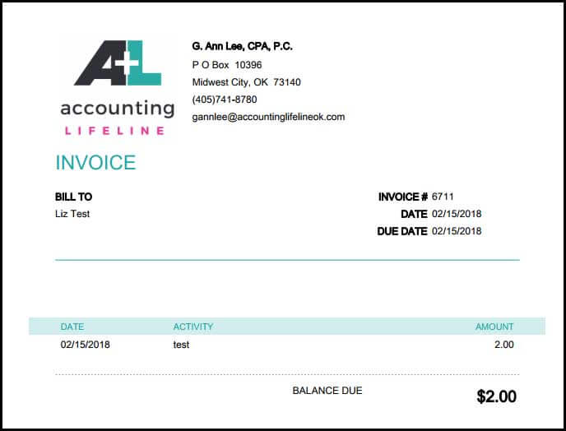
Task: Click the ACTIVITY column header
Action: pyautogui.click(x=193, y=327)
